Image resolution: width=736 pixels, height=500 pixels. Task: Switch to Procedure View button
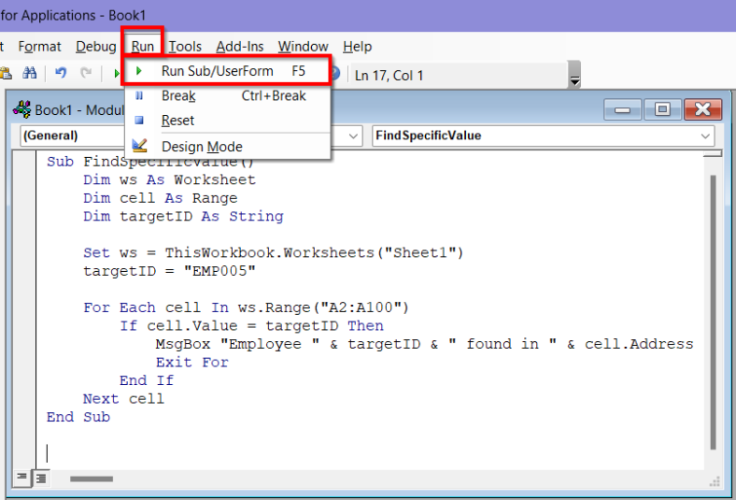pos(21,478)
